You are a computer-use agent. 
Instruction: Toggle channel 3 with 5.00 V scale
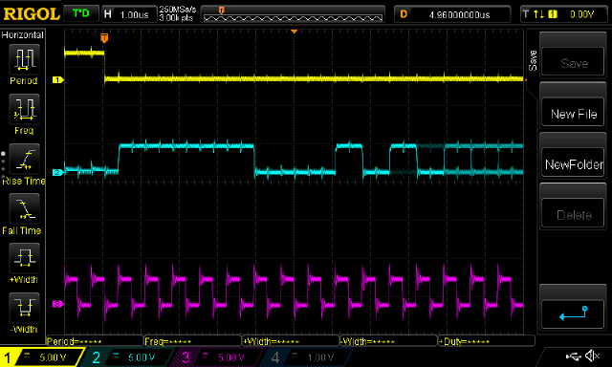tap(219, 357)
